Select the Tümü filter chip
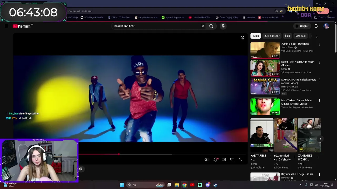This screenshot has width=337, height=189. point(256,36)
